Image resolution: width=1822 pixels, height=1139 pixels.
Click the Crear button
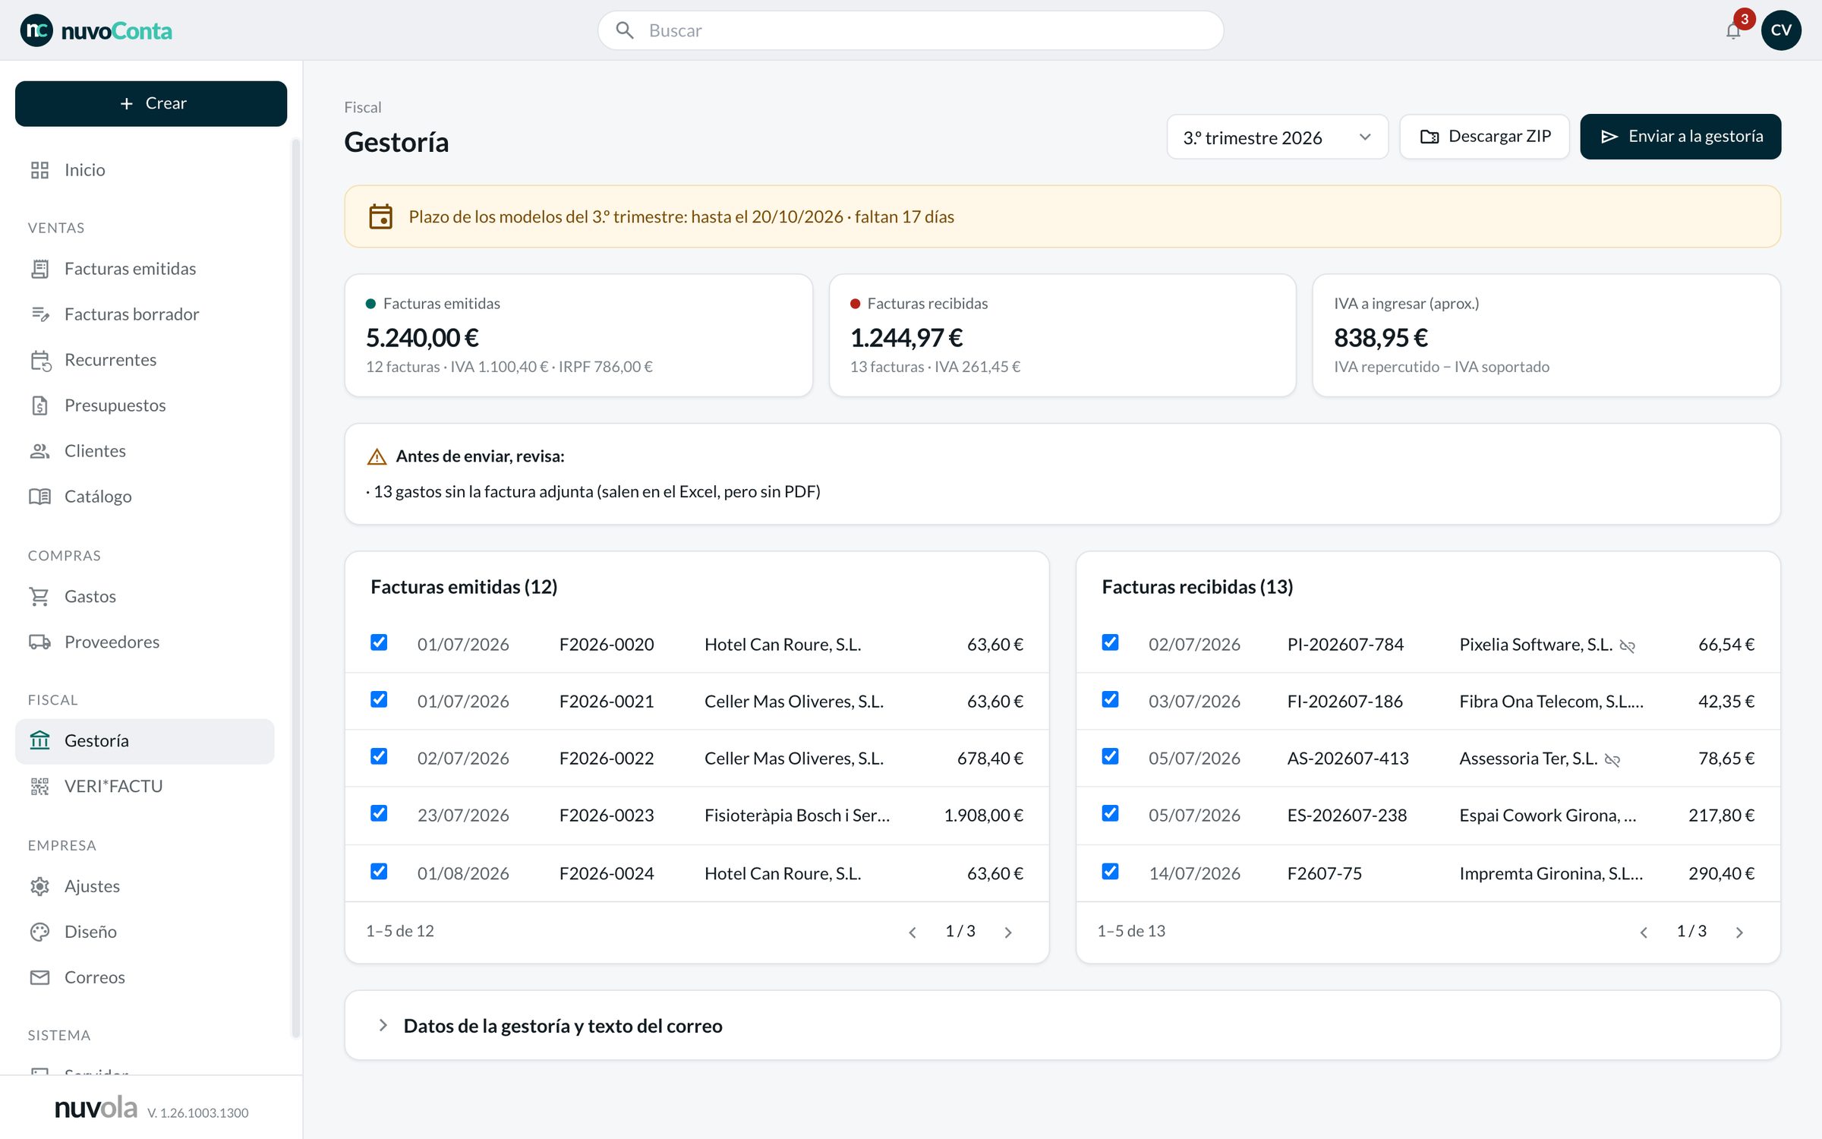click(x=151, y=104)
